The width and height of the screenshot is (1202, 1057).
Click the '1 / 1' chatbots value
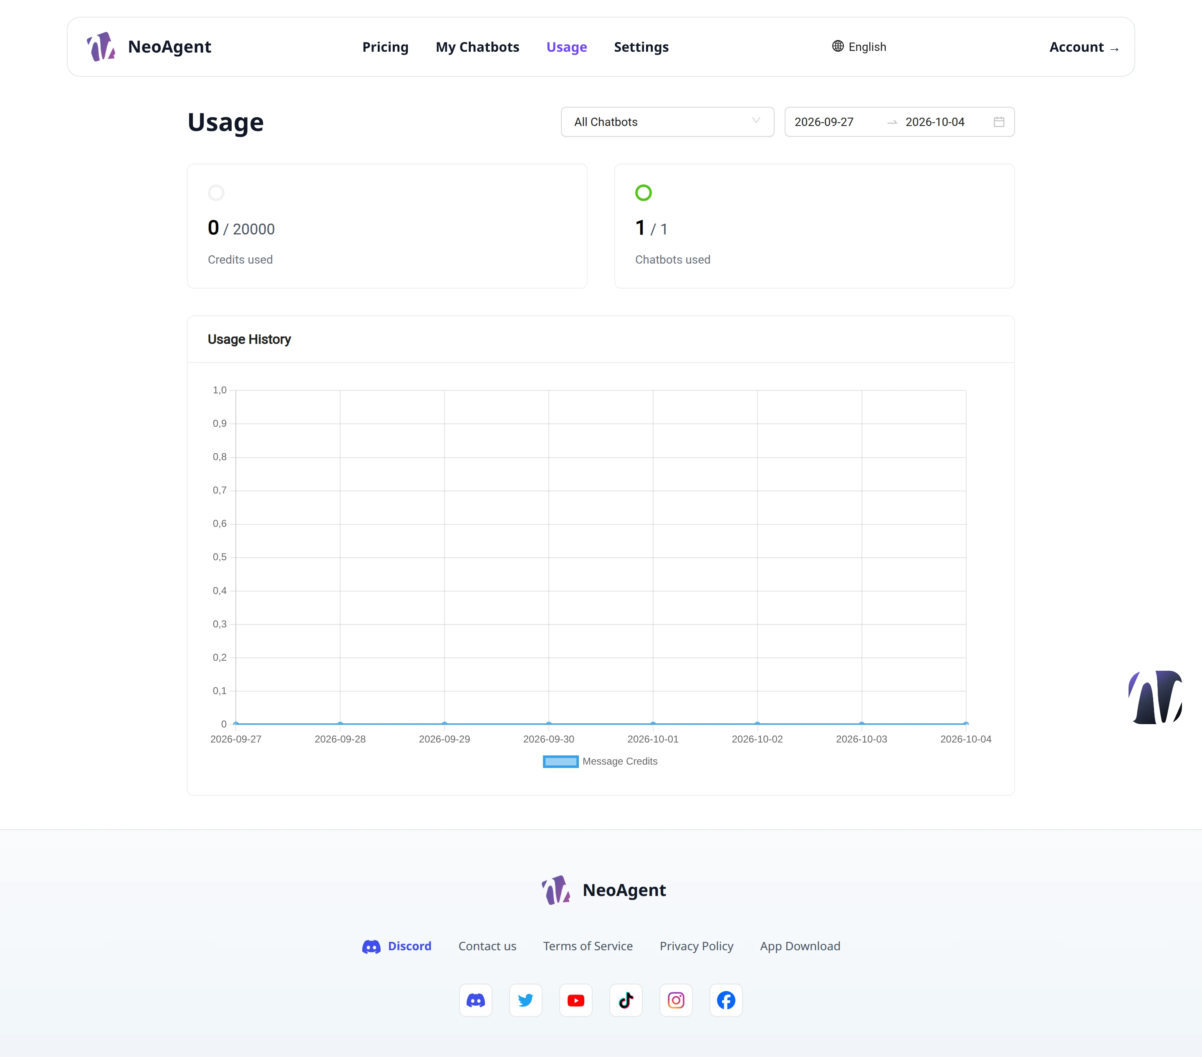point(651,228)
